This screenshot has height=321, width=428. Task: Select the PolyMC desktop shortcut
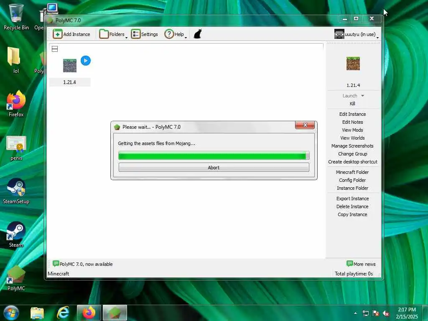pos(16,278)
